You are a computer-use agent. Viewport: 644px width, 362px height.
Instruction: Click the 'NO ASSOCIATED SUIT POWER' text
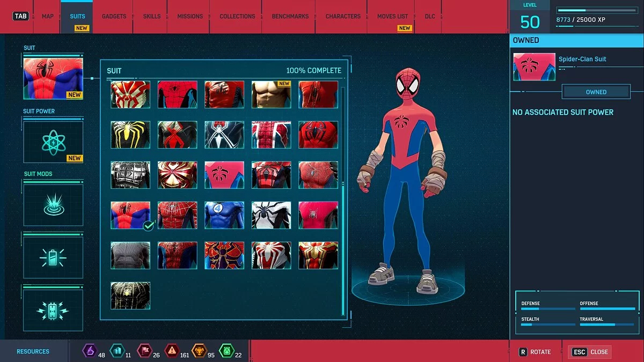[x=563, y=112]
